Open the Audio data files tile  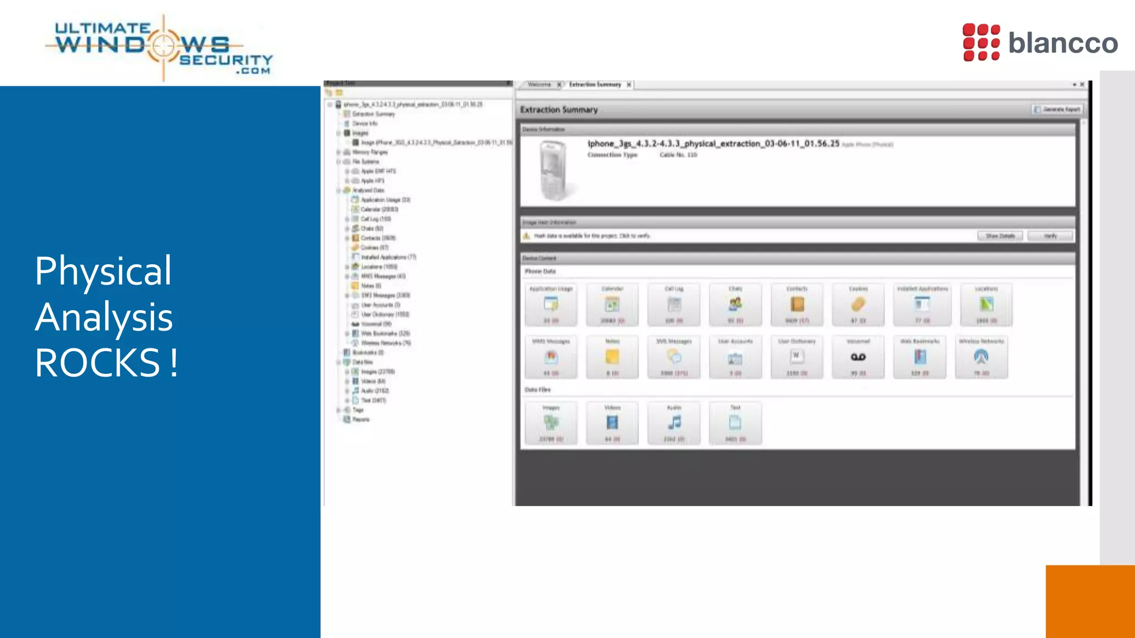pos(674,424)
